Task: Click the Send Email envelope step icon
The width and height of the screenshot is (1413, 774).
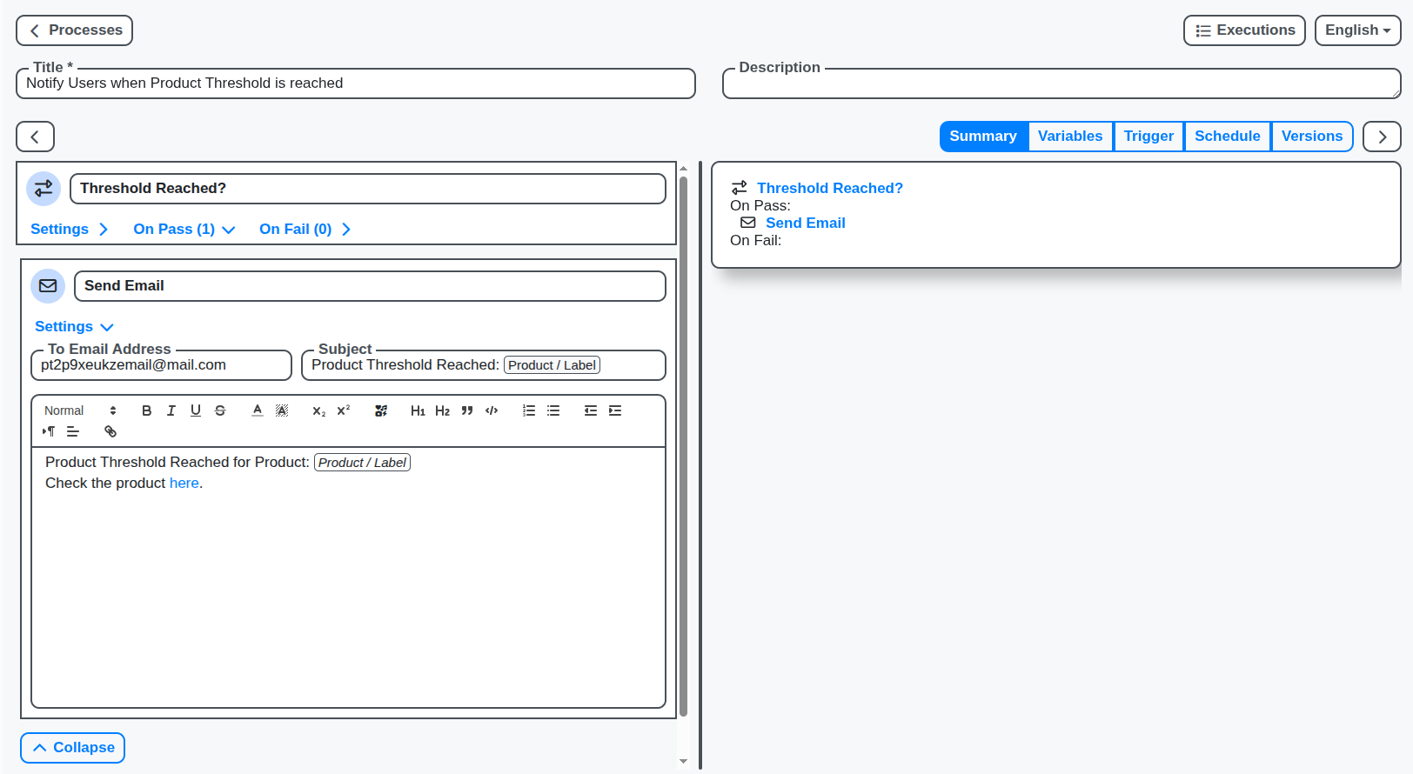Action: pos(48,286)
